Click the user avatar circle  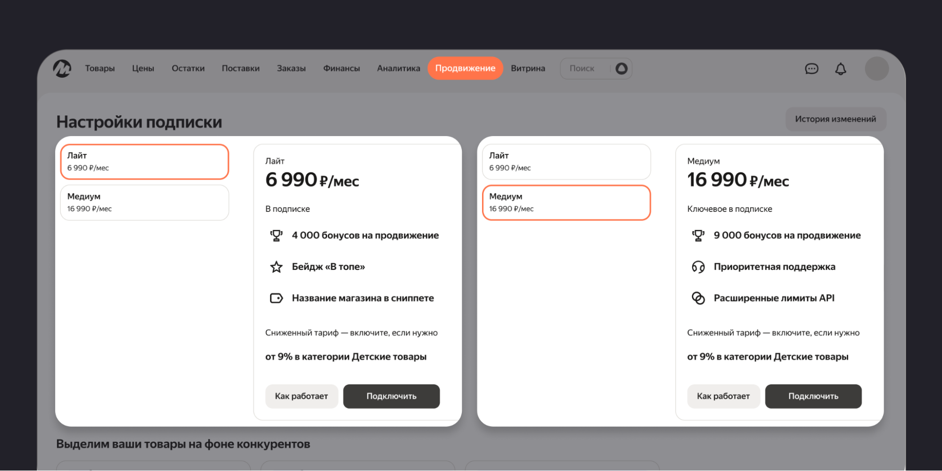(x=876, y=69)
